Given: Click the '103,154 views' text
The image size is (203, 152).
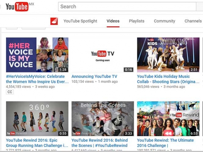Looking at the screenshot, I should point(83,81).
